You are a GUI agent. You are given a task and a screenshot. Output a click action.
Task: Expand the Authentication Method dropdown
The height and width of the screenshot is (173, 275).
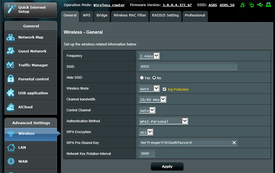tap(163, 121)
